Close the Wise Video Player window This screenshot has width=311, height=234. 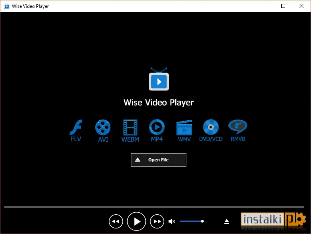click(x=302, y=6)
